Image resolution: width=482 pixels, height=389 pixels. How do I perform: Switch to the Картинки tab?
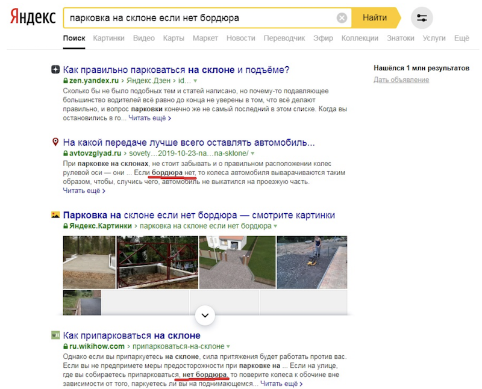[109, 38]
